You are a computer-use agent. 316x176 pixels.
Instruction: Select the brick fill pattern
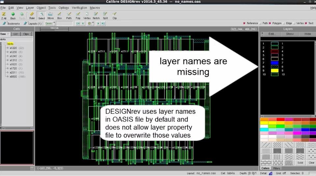266,163
